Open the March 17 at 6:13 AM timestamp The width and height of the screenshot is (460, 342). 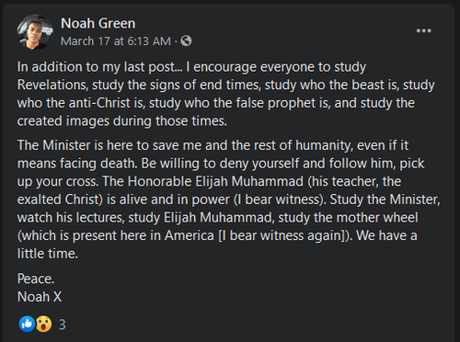[116, 41]
